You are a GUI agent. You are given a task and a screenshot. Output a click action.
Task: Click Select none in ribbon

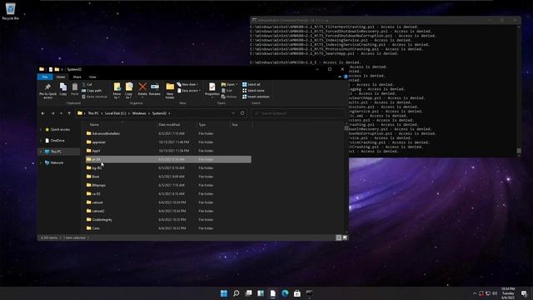[x=253, y=91]
